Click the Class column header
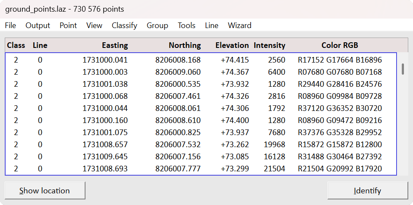The width and height of the screenshot is (413, 205). pos(16,45)
